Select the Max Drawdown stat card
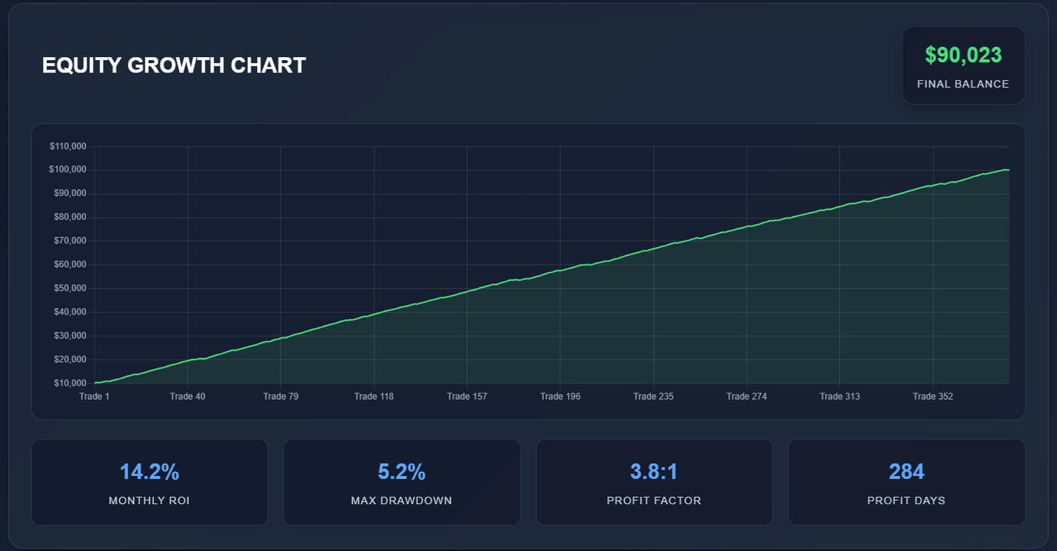1057x551 pixels. click(402, 482)
